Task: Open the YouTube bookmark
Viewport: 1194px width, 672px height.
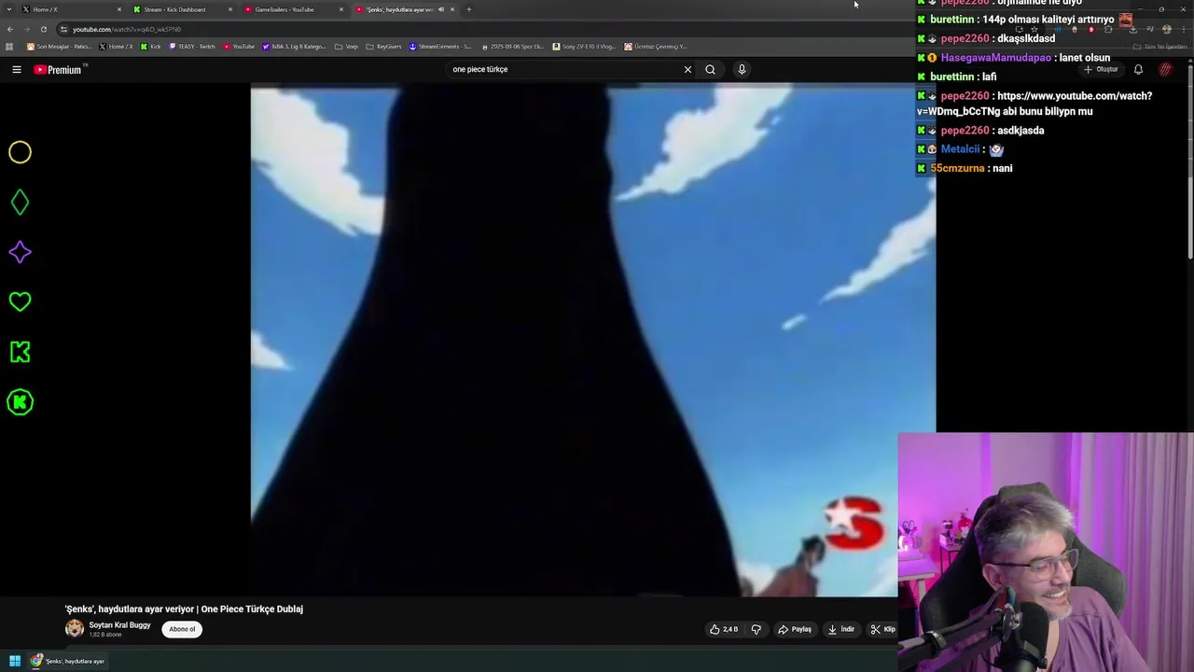Action: [239, 47]
